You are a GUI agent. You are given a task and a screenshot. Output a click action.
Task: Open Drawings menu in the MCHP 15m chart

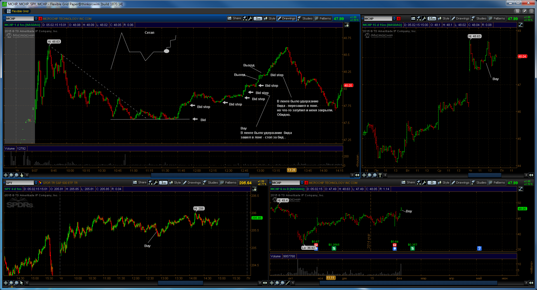tap(460, 18)
